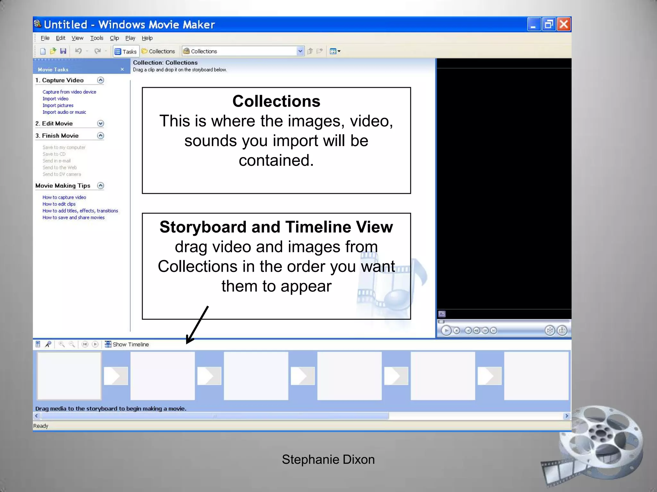Click the preview monitor Play button
The height and width of the screenshot is (492, 657).
(x=446, y=331)
